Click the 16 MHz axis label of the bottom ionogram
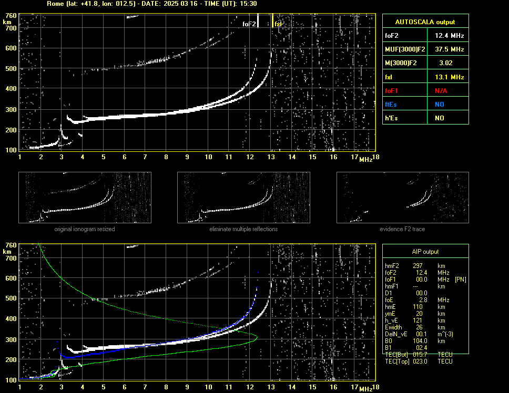The height and width of the screenshot is (393, 509). pos(333,387)
